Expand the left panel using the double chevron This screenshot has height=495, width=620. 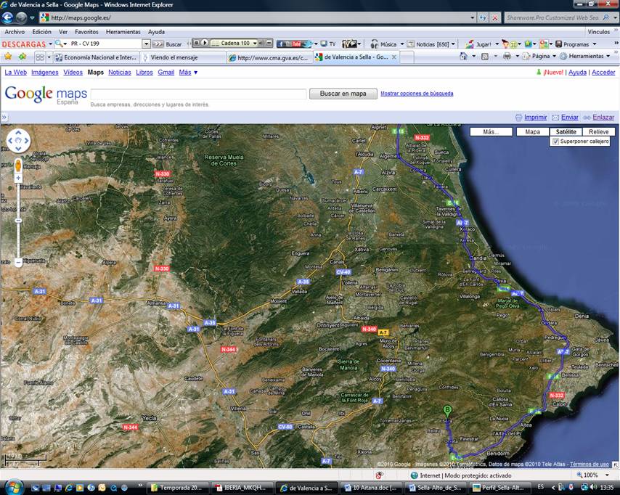(4, 117)
